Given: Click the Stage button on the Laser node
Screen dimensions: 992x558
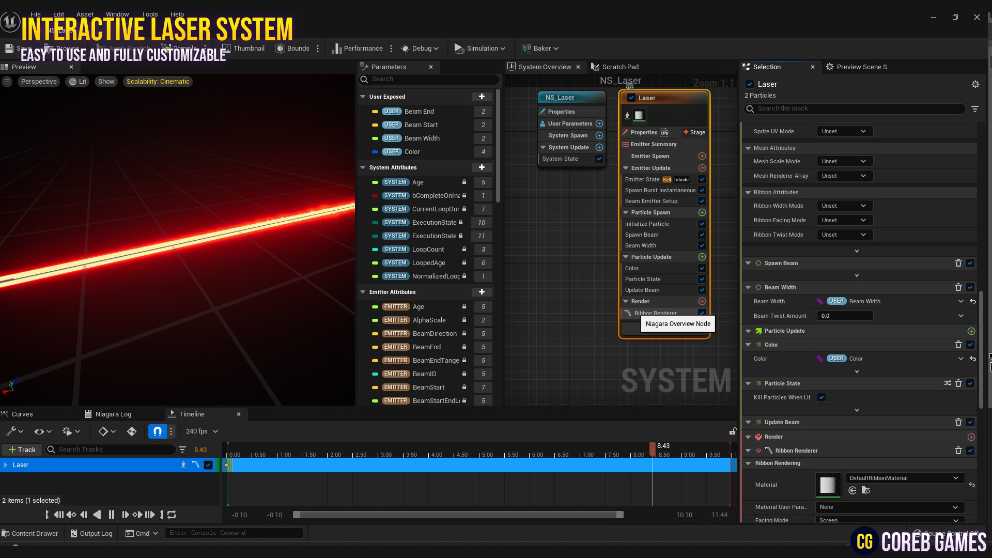Looking at the screenshot, I should (694, 132).
